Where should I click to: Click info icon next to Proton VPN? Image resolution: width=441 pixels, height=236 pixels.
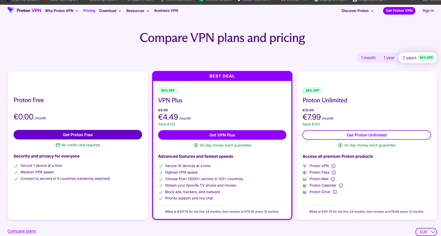(x=333, y=166)
